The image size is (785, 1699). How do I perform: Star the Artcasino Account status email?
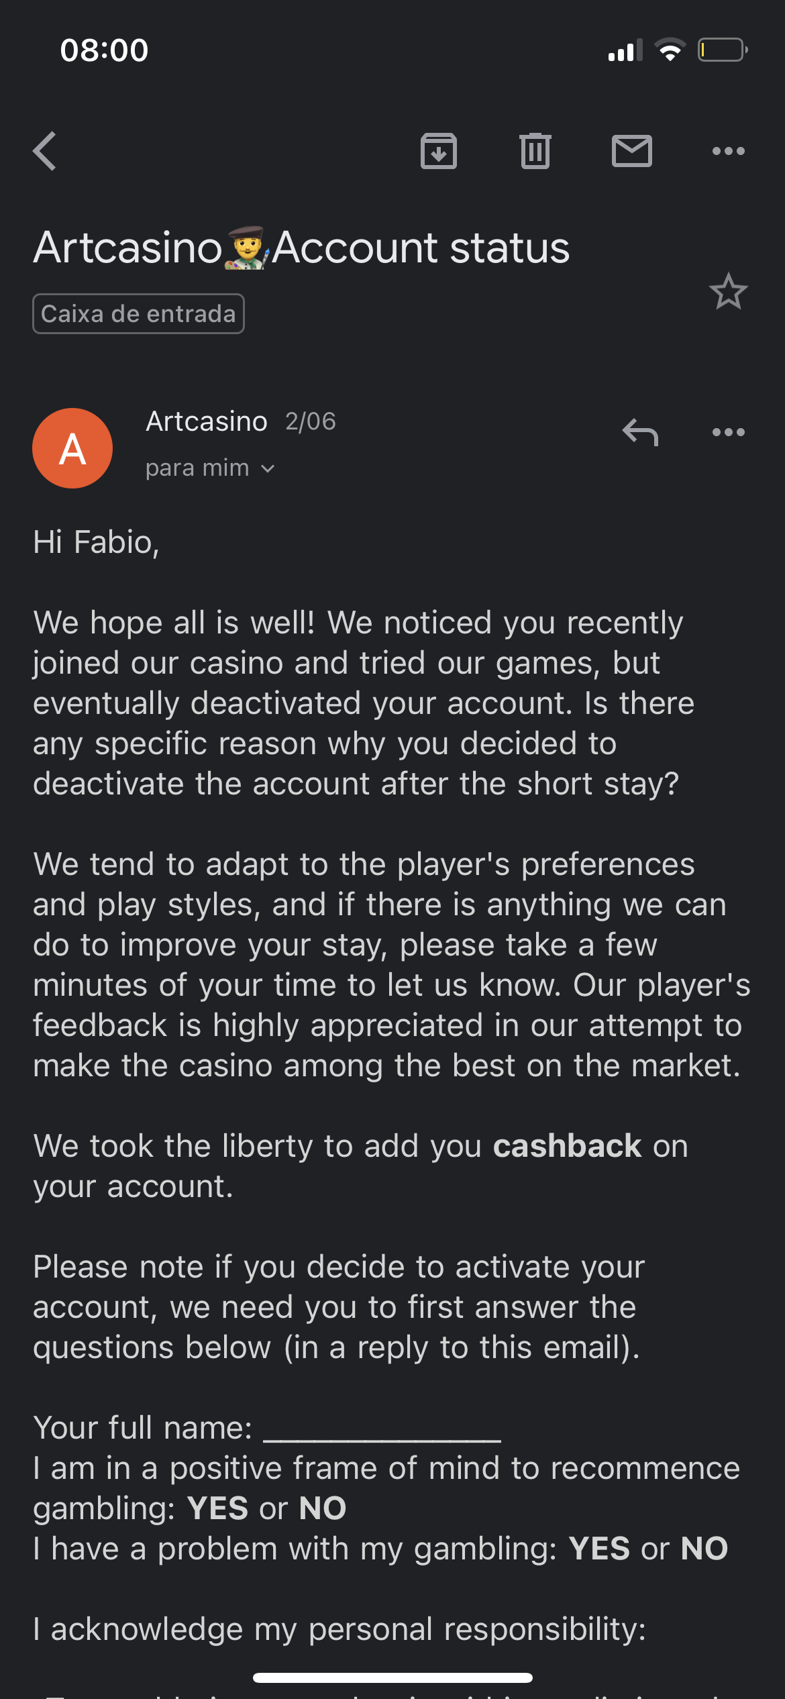[x=728, y=292]
